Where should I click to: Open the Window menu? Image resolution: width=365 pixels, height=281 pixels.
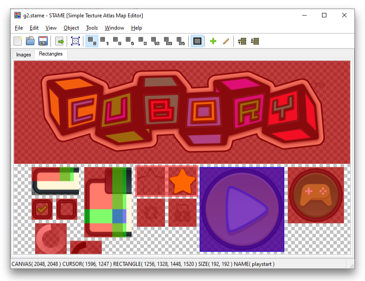pyautogui.click(x=115, y=28)
